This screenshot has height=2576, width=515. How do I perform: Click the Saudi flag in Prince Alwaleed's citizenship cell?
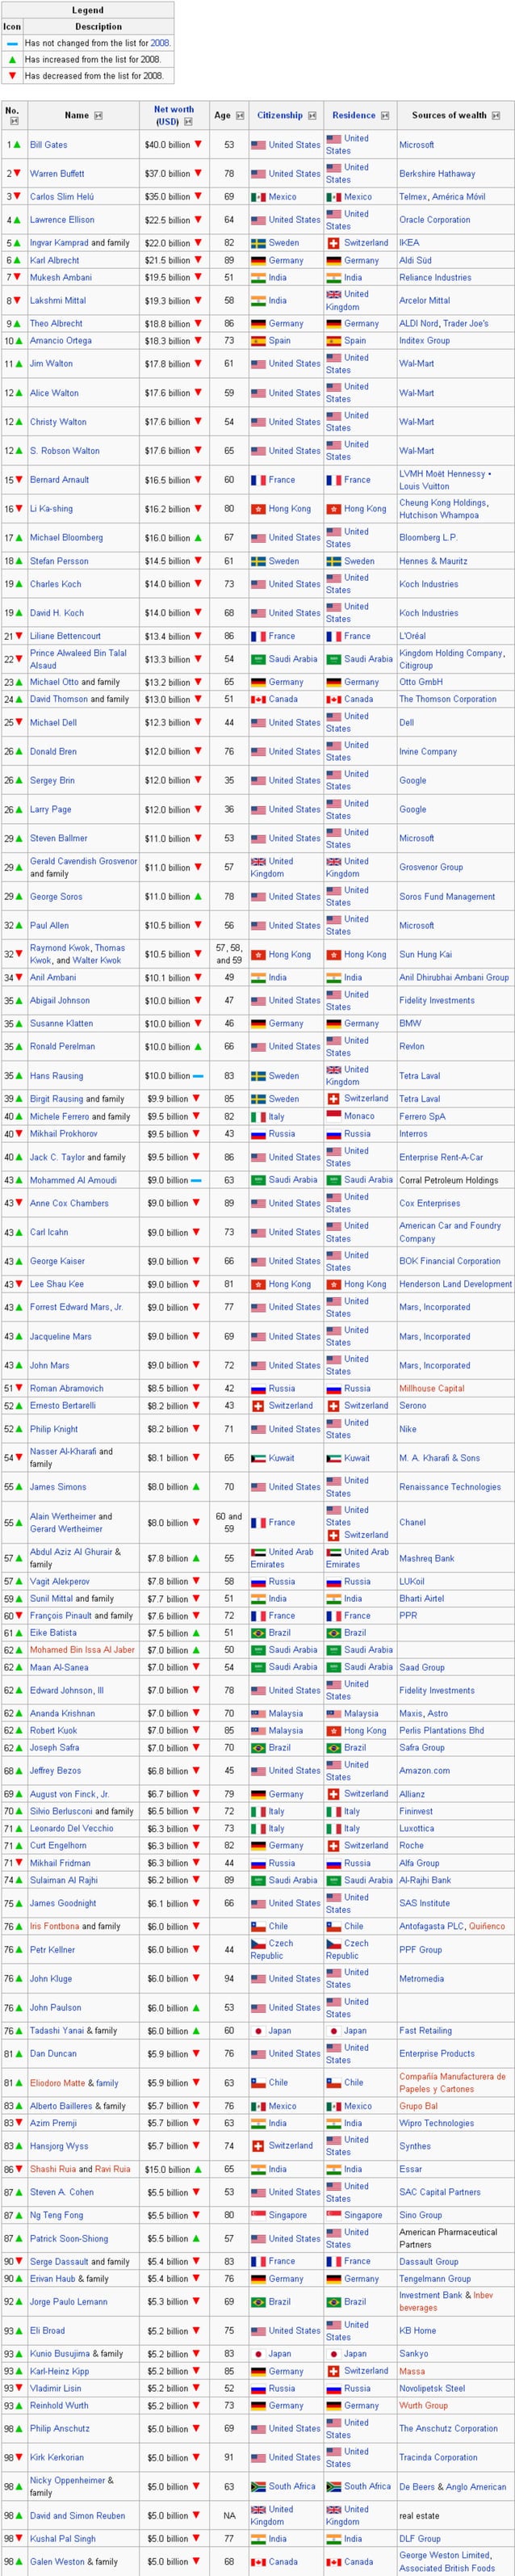258,659
